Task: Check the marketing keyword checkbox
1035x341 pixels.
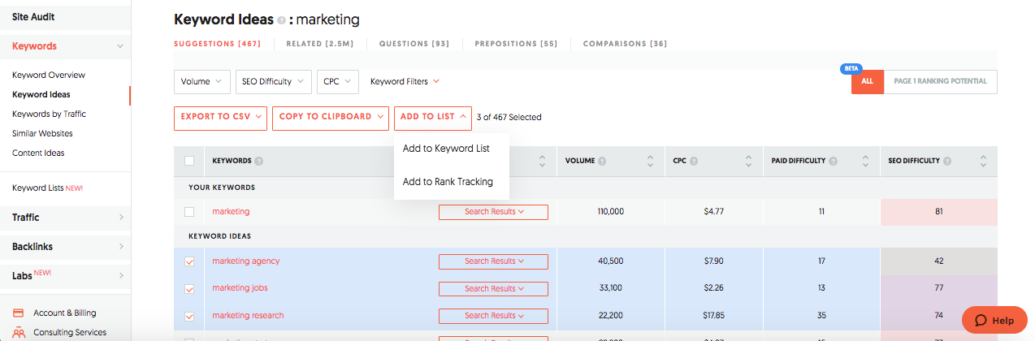Action: coord(189,212)
